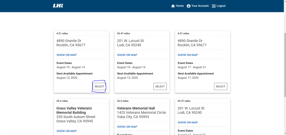Click the LHI logo in the header
Image resolution: width=286 pixels, height=135 pixels.
58,6
